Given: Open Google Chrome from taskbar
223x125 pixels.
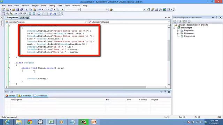Looking at the screenshot, I should point(30,122).
